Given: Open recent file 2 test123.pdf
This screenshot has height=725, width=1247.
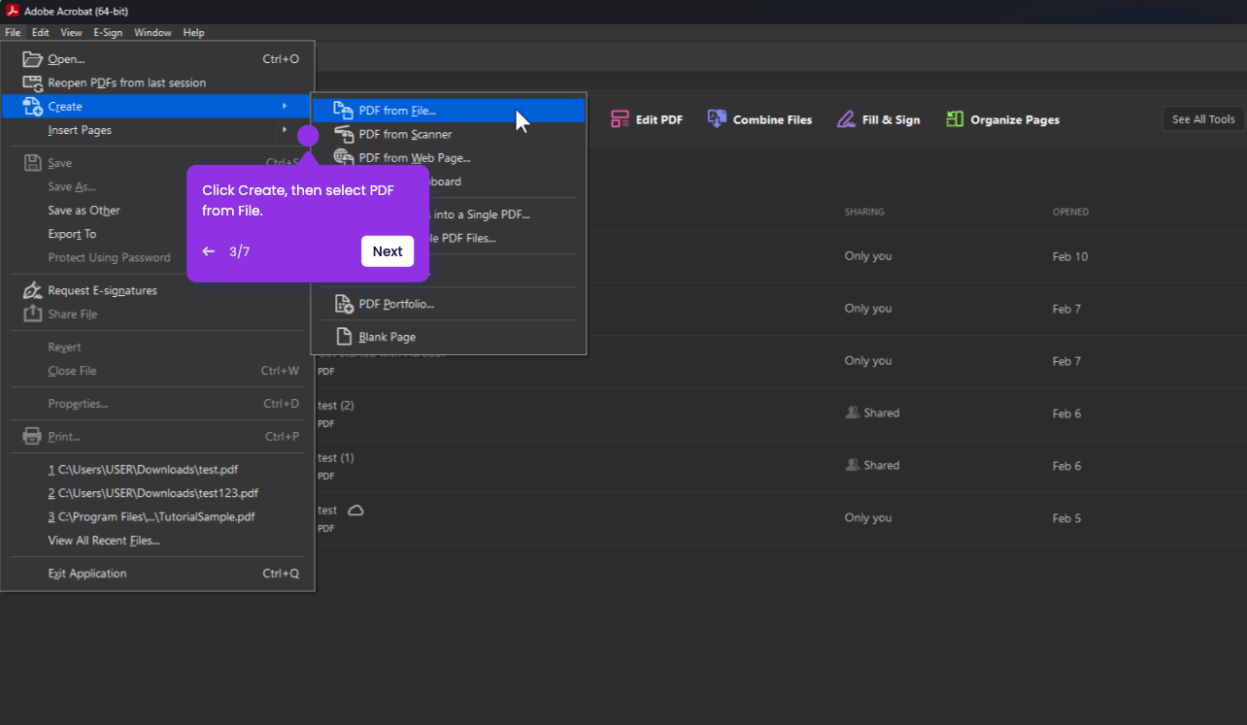Looking at the screenshot, I should [153, 493].
